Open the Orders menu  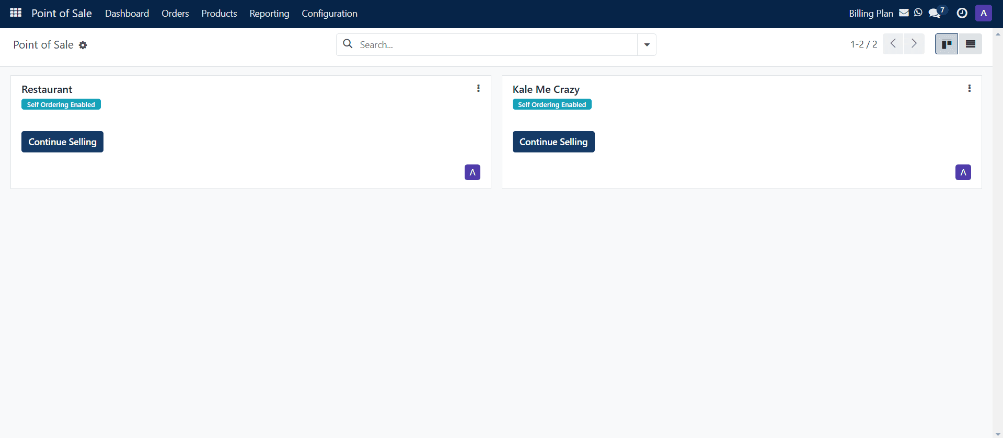coord(175,14)
